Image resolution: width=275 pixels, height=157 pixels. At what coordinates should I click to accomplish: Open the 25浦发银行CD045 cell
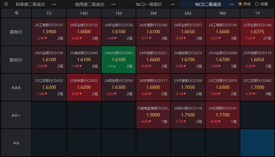84,60
